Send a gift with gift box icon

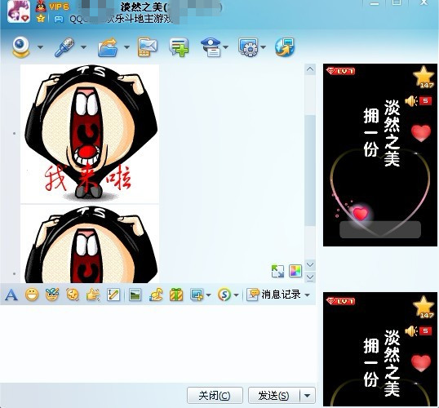tap(176, 295)
